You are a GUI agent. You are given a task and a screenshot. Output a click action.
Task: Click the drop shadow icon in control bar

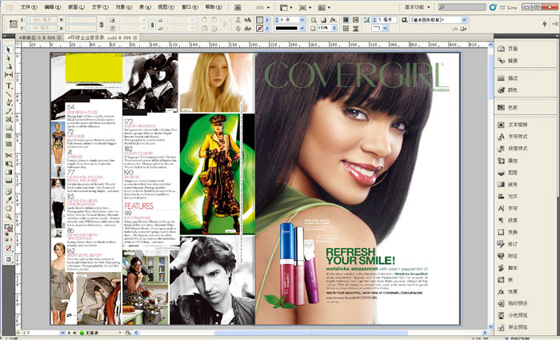coord(323,20)
